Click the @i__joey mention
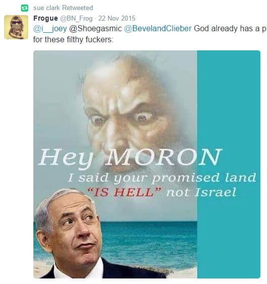 click(x=50, y=29)
